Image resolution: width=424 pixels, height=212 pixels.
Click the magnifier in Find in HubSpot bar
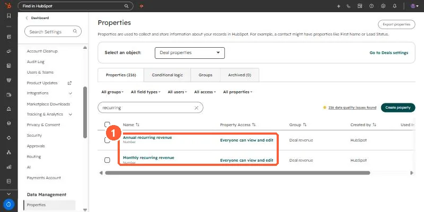pyautogui.click(x=126, y=6)
